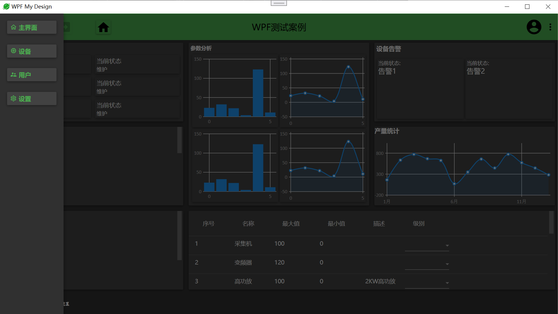Image resolution: width=558 pixels, height=314 pixels.
Task: Open the 设置 page button
Action: click(x=32, y=99)
